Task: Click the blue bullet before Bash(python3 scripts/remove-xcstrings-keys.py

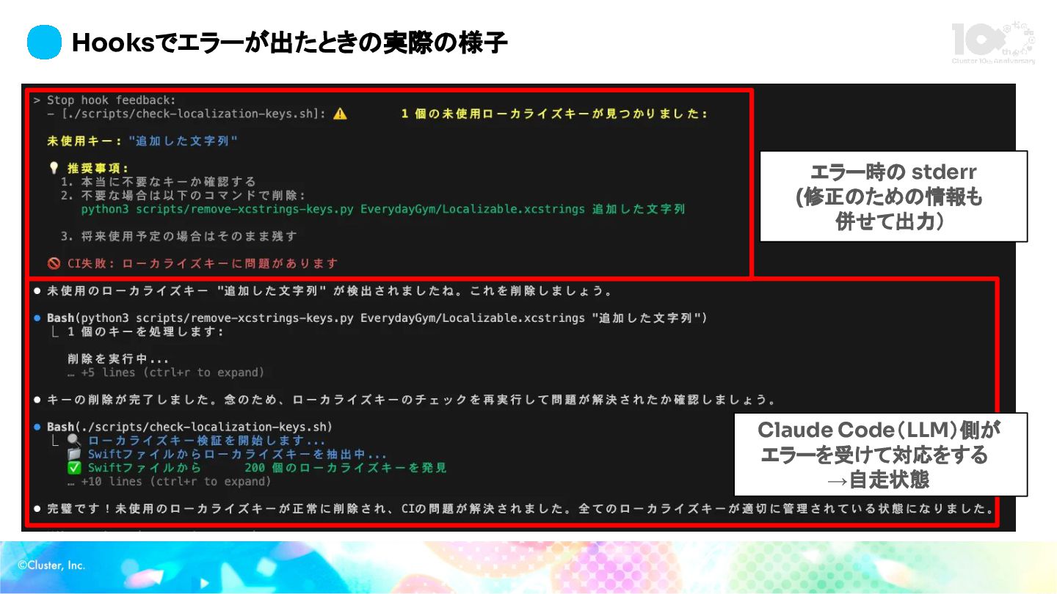Action: coord(37,318)
